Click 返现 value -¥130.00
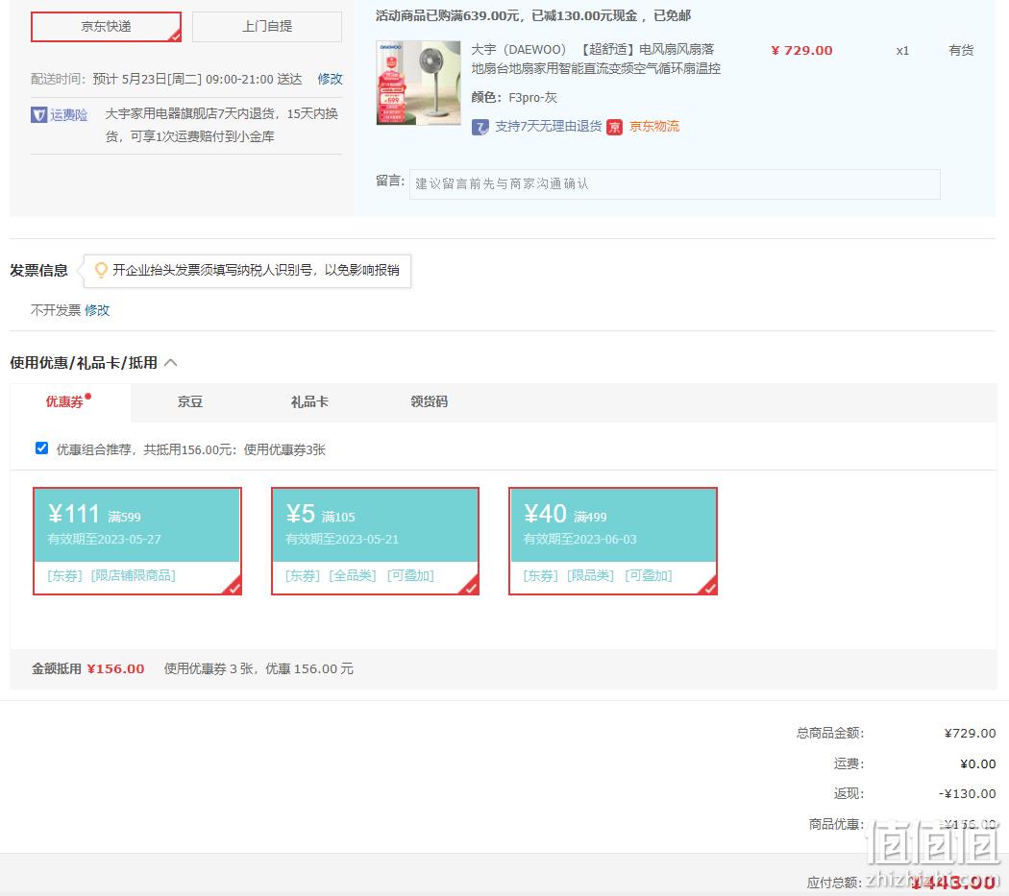Image resolution: width=1009 pixels, height=896 pixels. (x=967, y=794)
